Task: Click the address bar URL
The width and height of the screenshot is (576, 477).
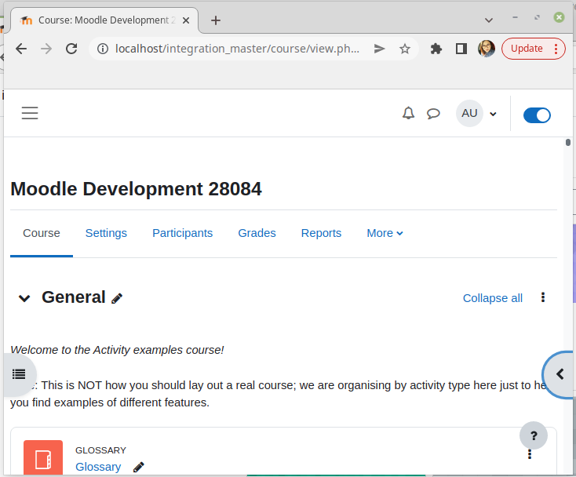Action: pyautogui.click(x=237, y=49)
